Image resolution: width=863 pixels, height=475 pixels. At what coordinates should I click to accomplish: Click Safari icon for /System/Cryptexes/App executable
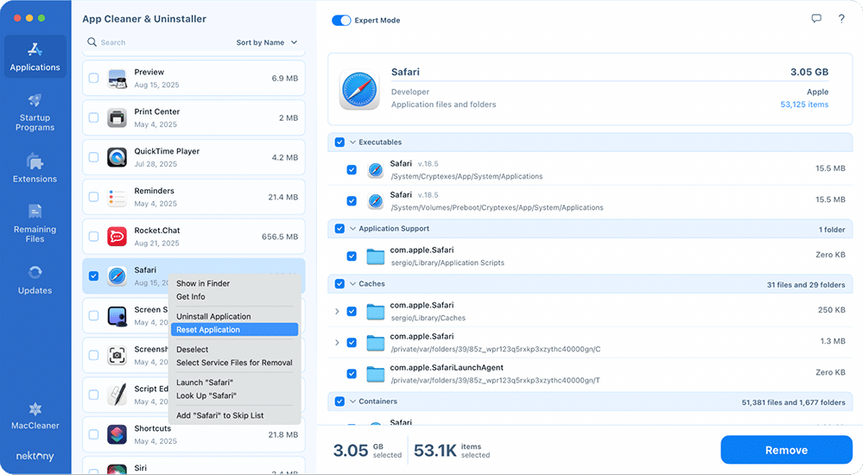[376, 170]
